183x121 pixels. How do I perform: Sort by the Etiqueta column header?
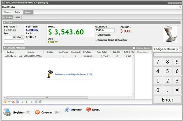pos(30,52)
